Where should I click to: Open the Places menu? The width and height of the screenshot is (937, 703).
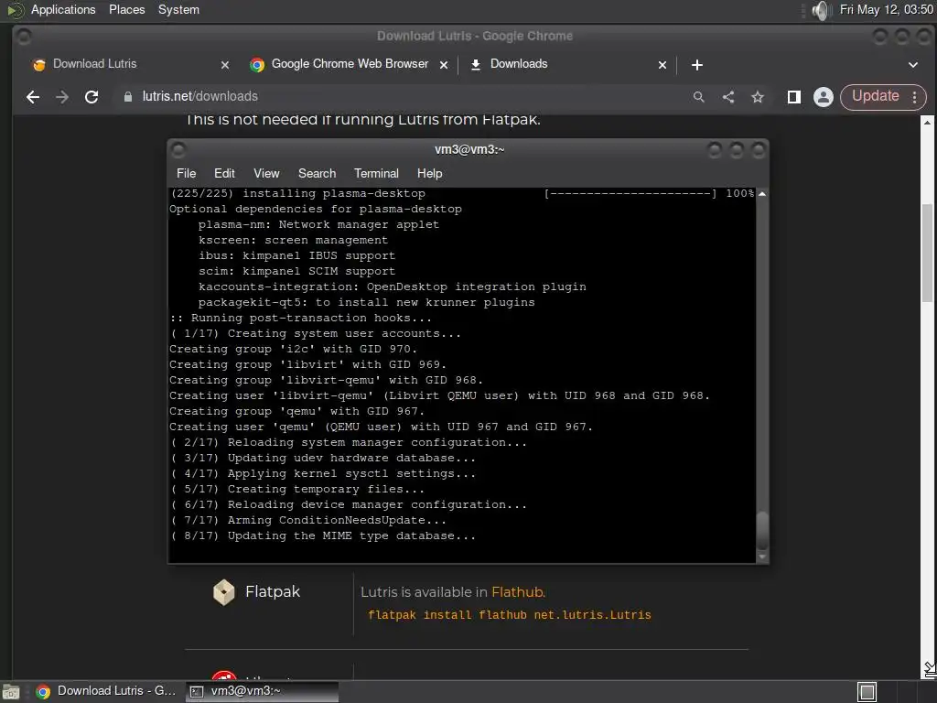point(126,9)
